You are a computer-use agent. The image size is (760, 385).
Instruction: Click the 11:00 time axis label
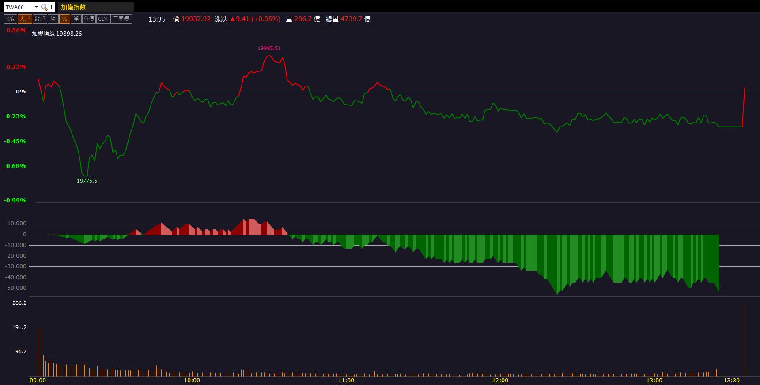pos(346,381)
